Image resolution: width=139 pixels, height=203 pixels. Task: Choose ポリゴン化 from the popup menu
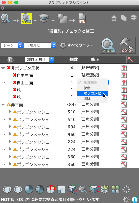point(92,93)
